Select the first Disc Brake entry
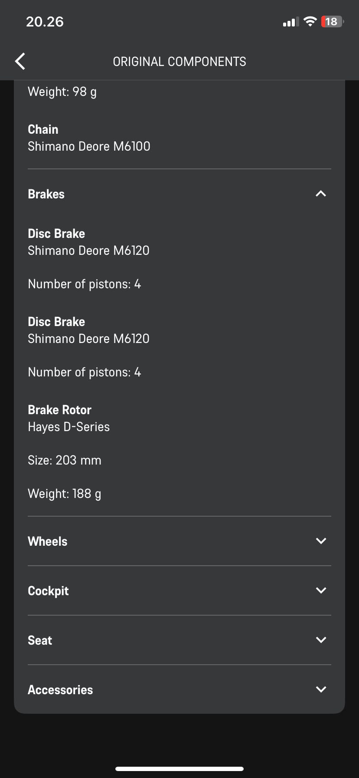 point(88,242)
